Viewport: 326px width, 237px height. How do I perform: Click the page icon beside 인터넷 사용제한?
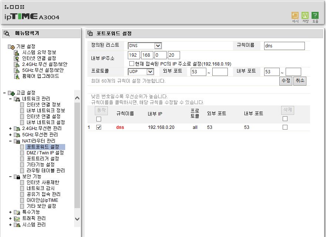pos(22,183)
